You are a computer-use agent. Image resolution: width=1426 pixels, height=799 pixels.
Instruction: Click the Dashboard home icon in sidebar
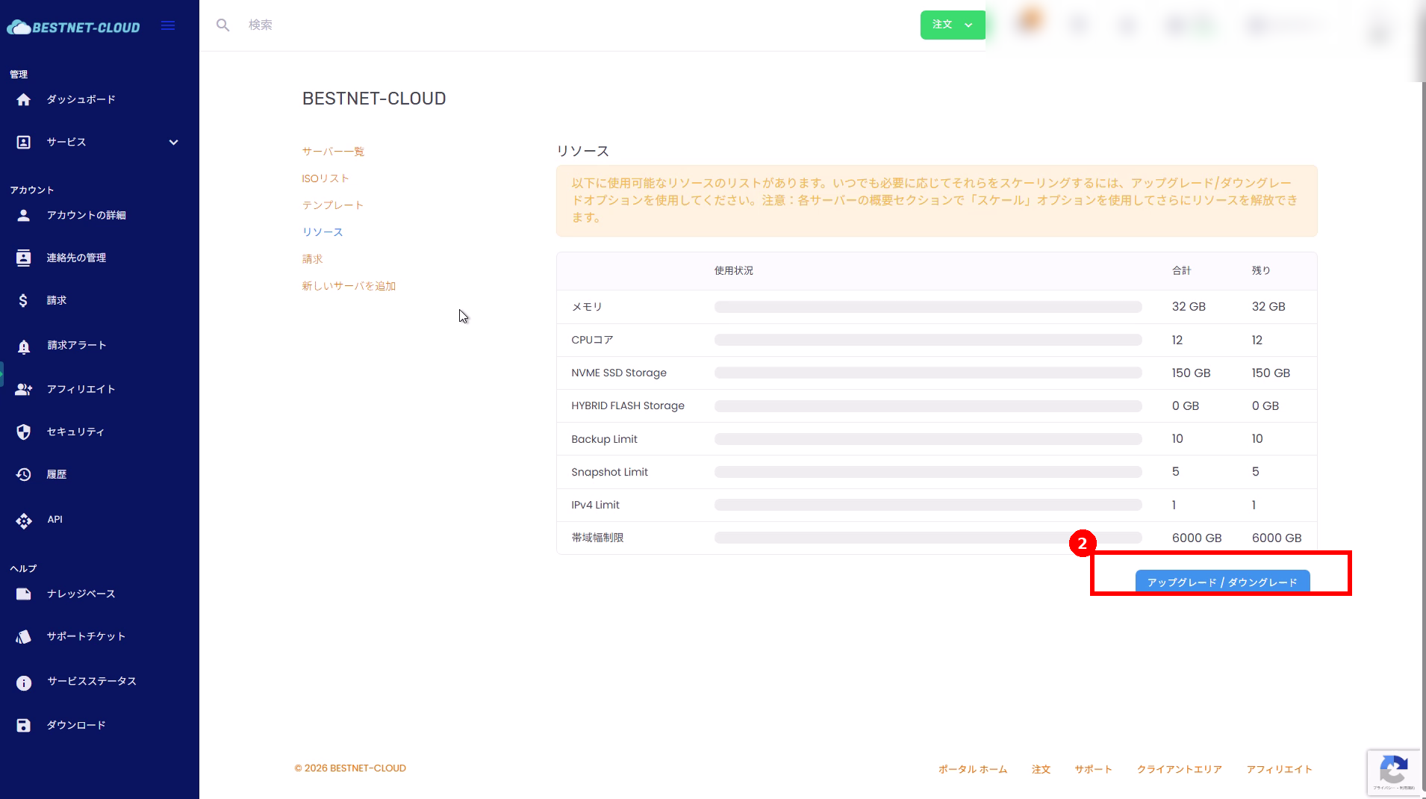(x=24, y=100)
